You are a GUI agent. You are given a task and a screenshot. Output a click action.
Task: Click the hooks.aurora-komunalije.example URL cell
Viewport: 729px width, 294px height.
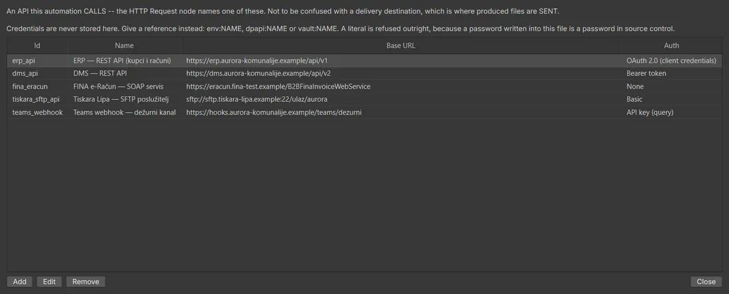click(x=401, y=113)
